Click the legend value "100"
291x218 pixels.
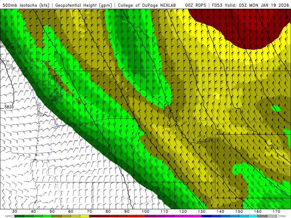(145, 211)
